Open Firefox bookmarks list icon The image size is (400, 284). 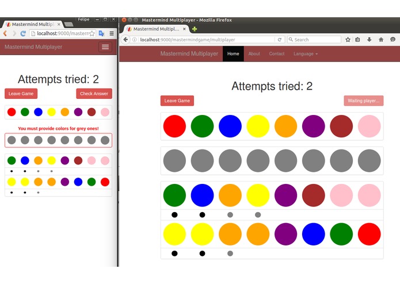click(x=357, y=40)
